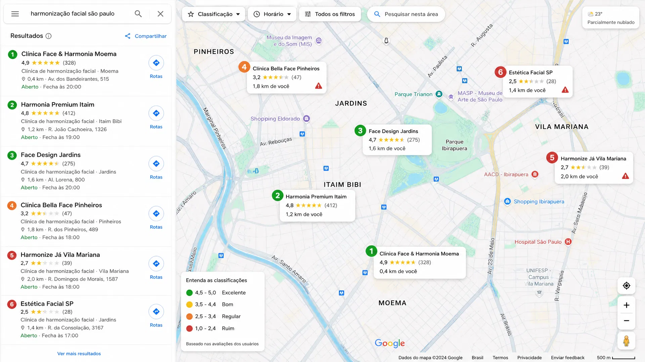Click "Baseado nas avaliações dos usuários" text
Image resolution: width=645 pixels, height=362 pixels.
click(222, 344)
